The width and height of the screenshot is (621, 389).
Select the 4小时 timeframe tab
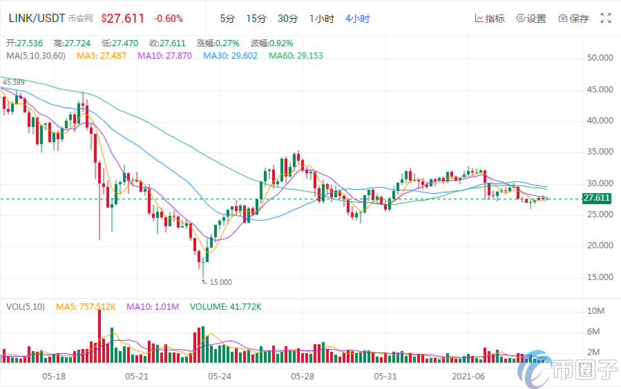point(358,19)
